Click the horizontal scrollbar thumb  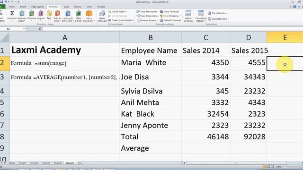coord(236,163)
